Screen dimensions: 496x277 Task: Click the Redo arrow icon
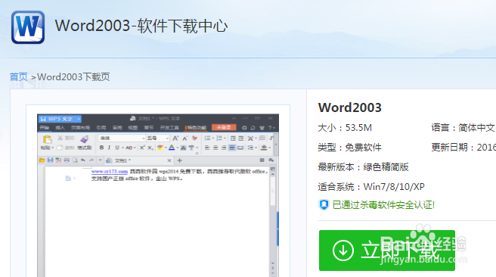[x=91, y=160]
